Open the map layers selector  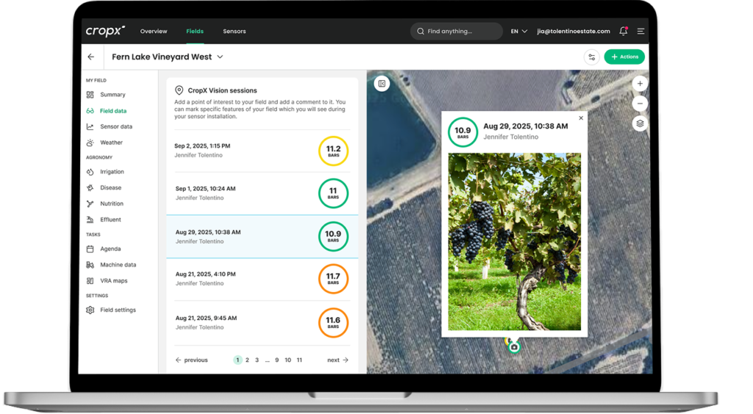(x=640, y=124)
